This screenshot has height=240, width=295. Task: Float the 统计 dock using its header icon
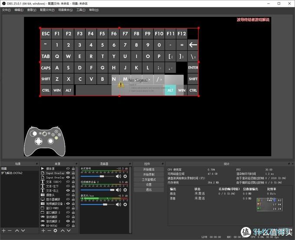click(x=289, y=164)
